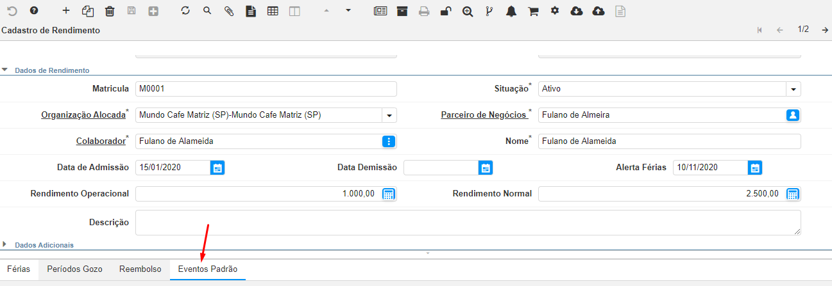Open active workflows branch icon

[x=489, y=11]
